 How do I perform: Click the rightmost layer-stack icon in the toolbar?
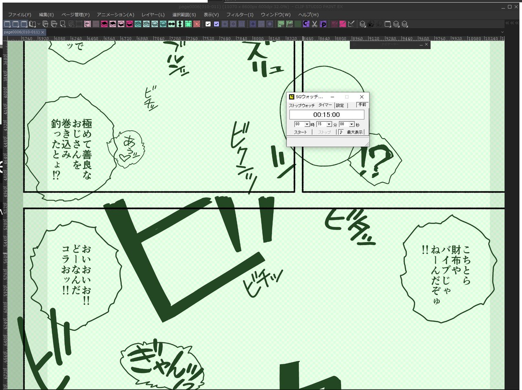click(x=405, y=25)
